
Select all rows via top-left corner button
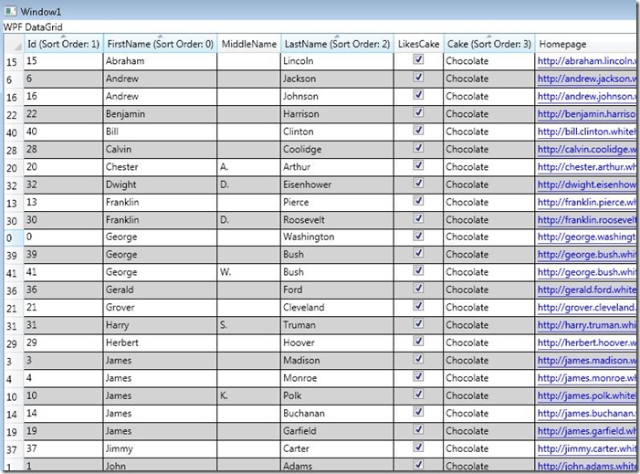point(15,44)
